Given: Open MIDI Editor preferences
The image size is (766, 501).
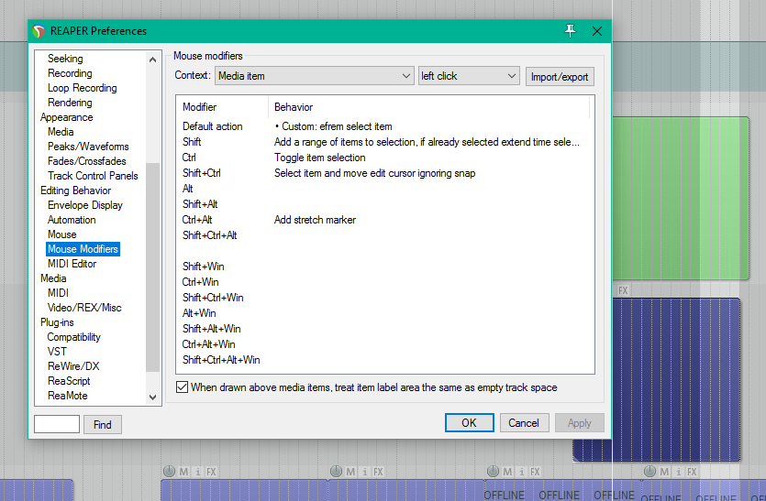Looking at the screenshot, I should (x=72, y=264).
